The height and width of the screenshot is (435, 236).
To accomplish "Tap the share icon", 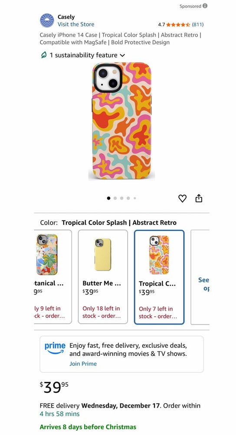I will (199, 198).
